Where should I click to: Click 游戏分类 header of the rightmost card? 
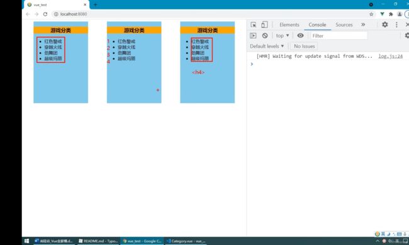[x=208, y=30]
